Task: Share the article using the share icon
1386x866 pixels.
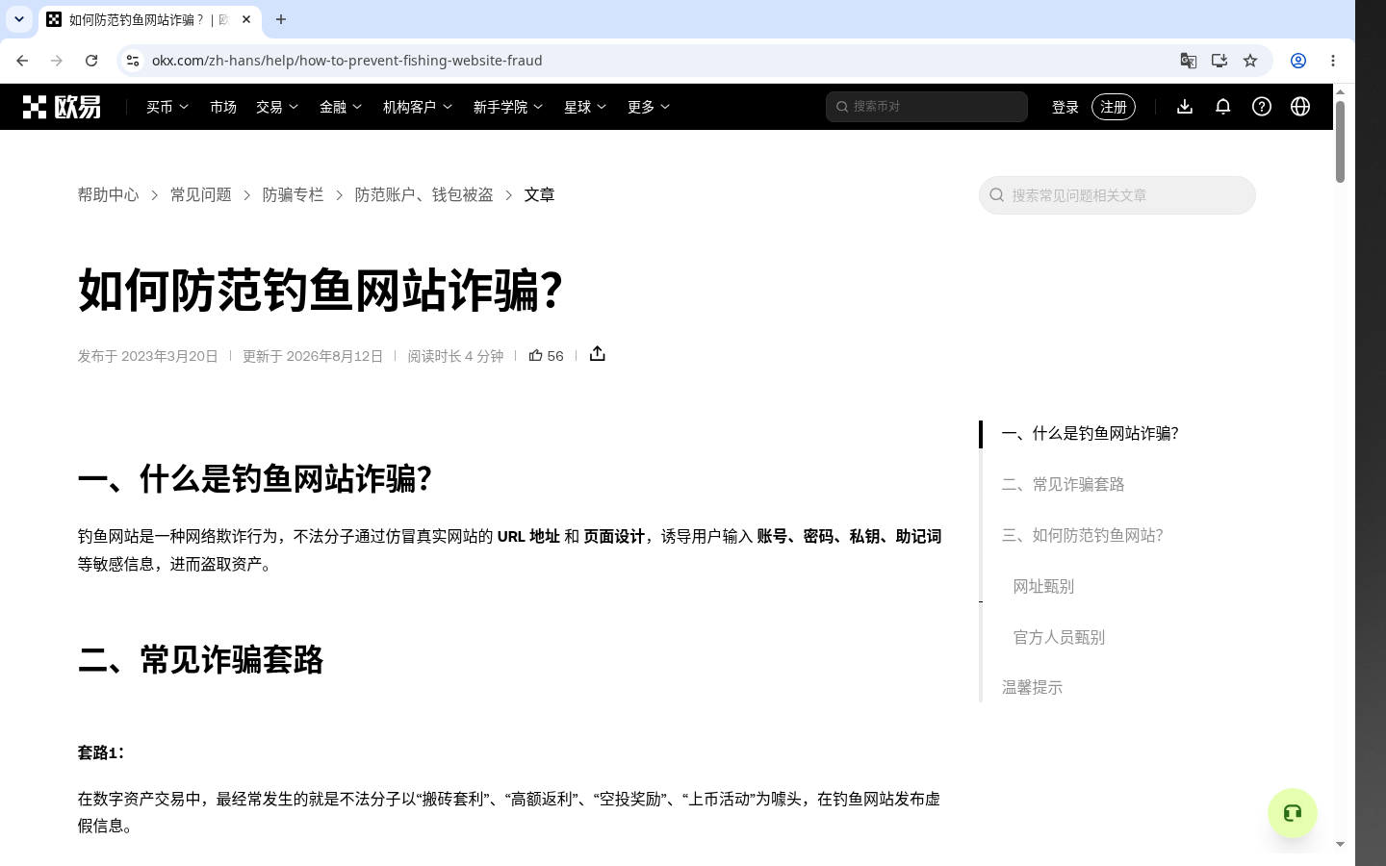Action: (x=598, y=354)
